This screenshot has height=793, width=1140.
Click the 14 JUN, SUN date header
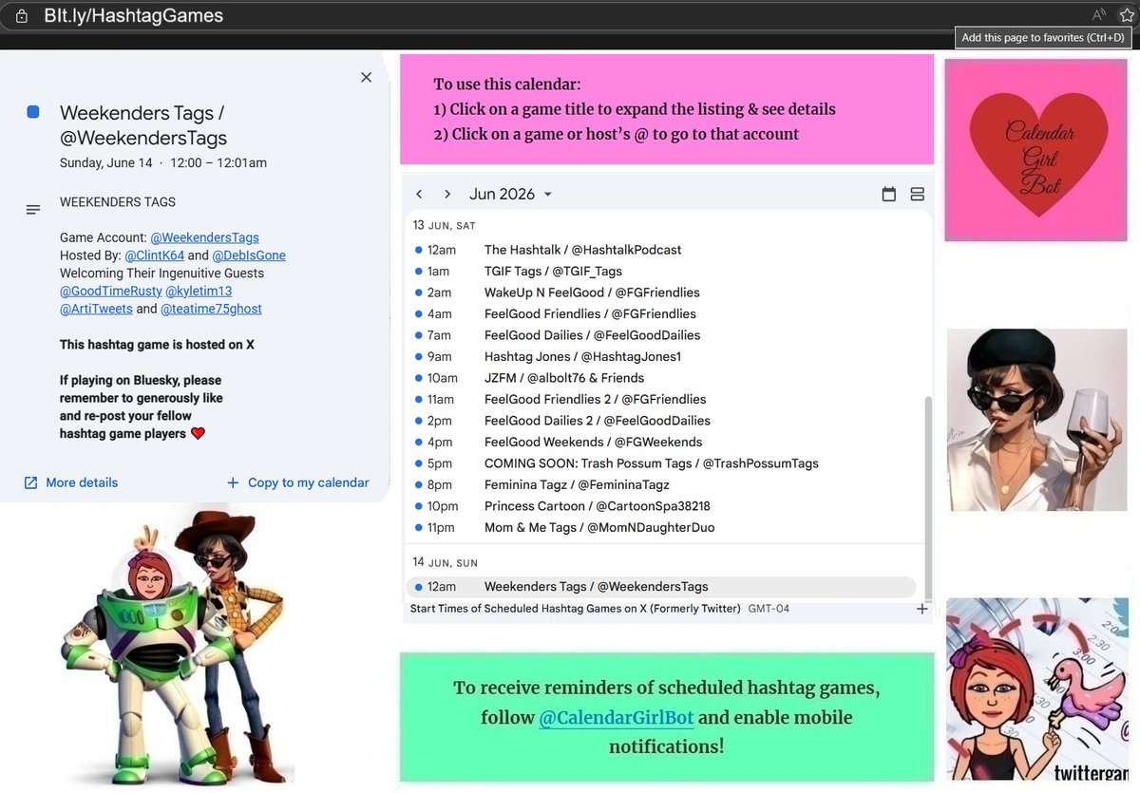(445, 563)
